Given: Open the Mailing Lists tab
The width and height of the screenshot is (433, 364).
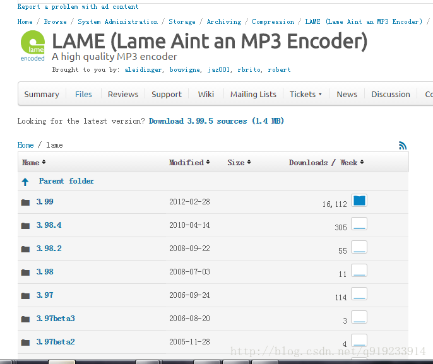Looking at the screenshot, I should point(253,95).
